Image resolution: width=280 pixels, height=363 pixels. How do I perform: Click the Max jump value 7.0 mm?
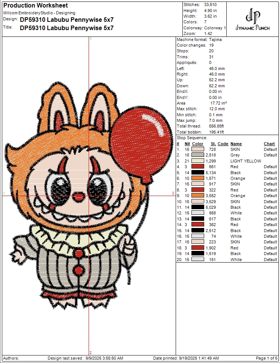pyautogui.click(x=216, y=120)
